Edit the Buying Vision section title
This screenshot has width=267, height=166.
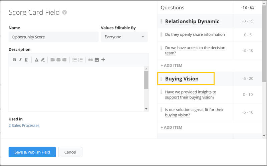coord(182,79)
